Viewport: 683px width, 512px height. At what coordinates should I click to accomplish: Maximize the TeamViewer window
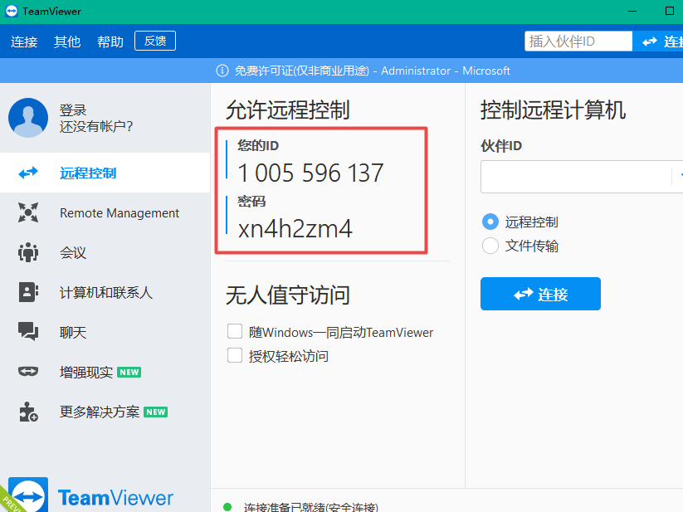pyautogui.click(x=670, y=11)
